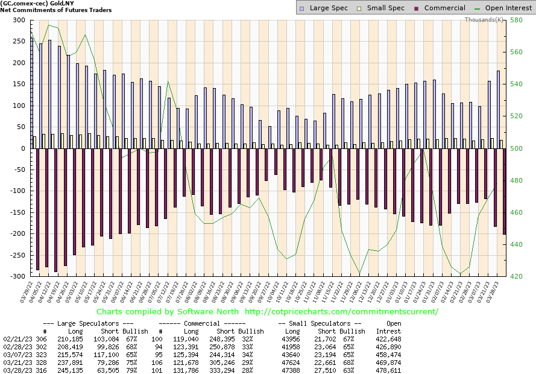This screenshot has width=536, height=374.
Task: Select the Open Interest legend label
Action: pos(508,8)
